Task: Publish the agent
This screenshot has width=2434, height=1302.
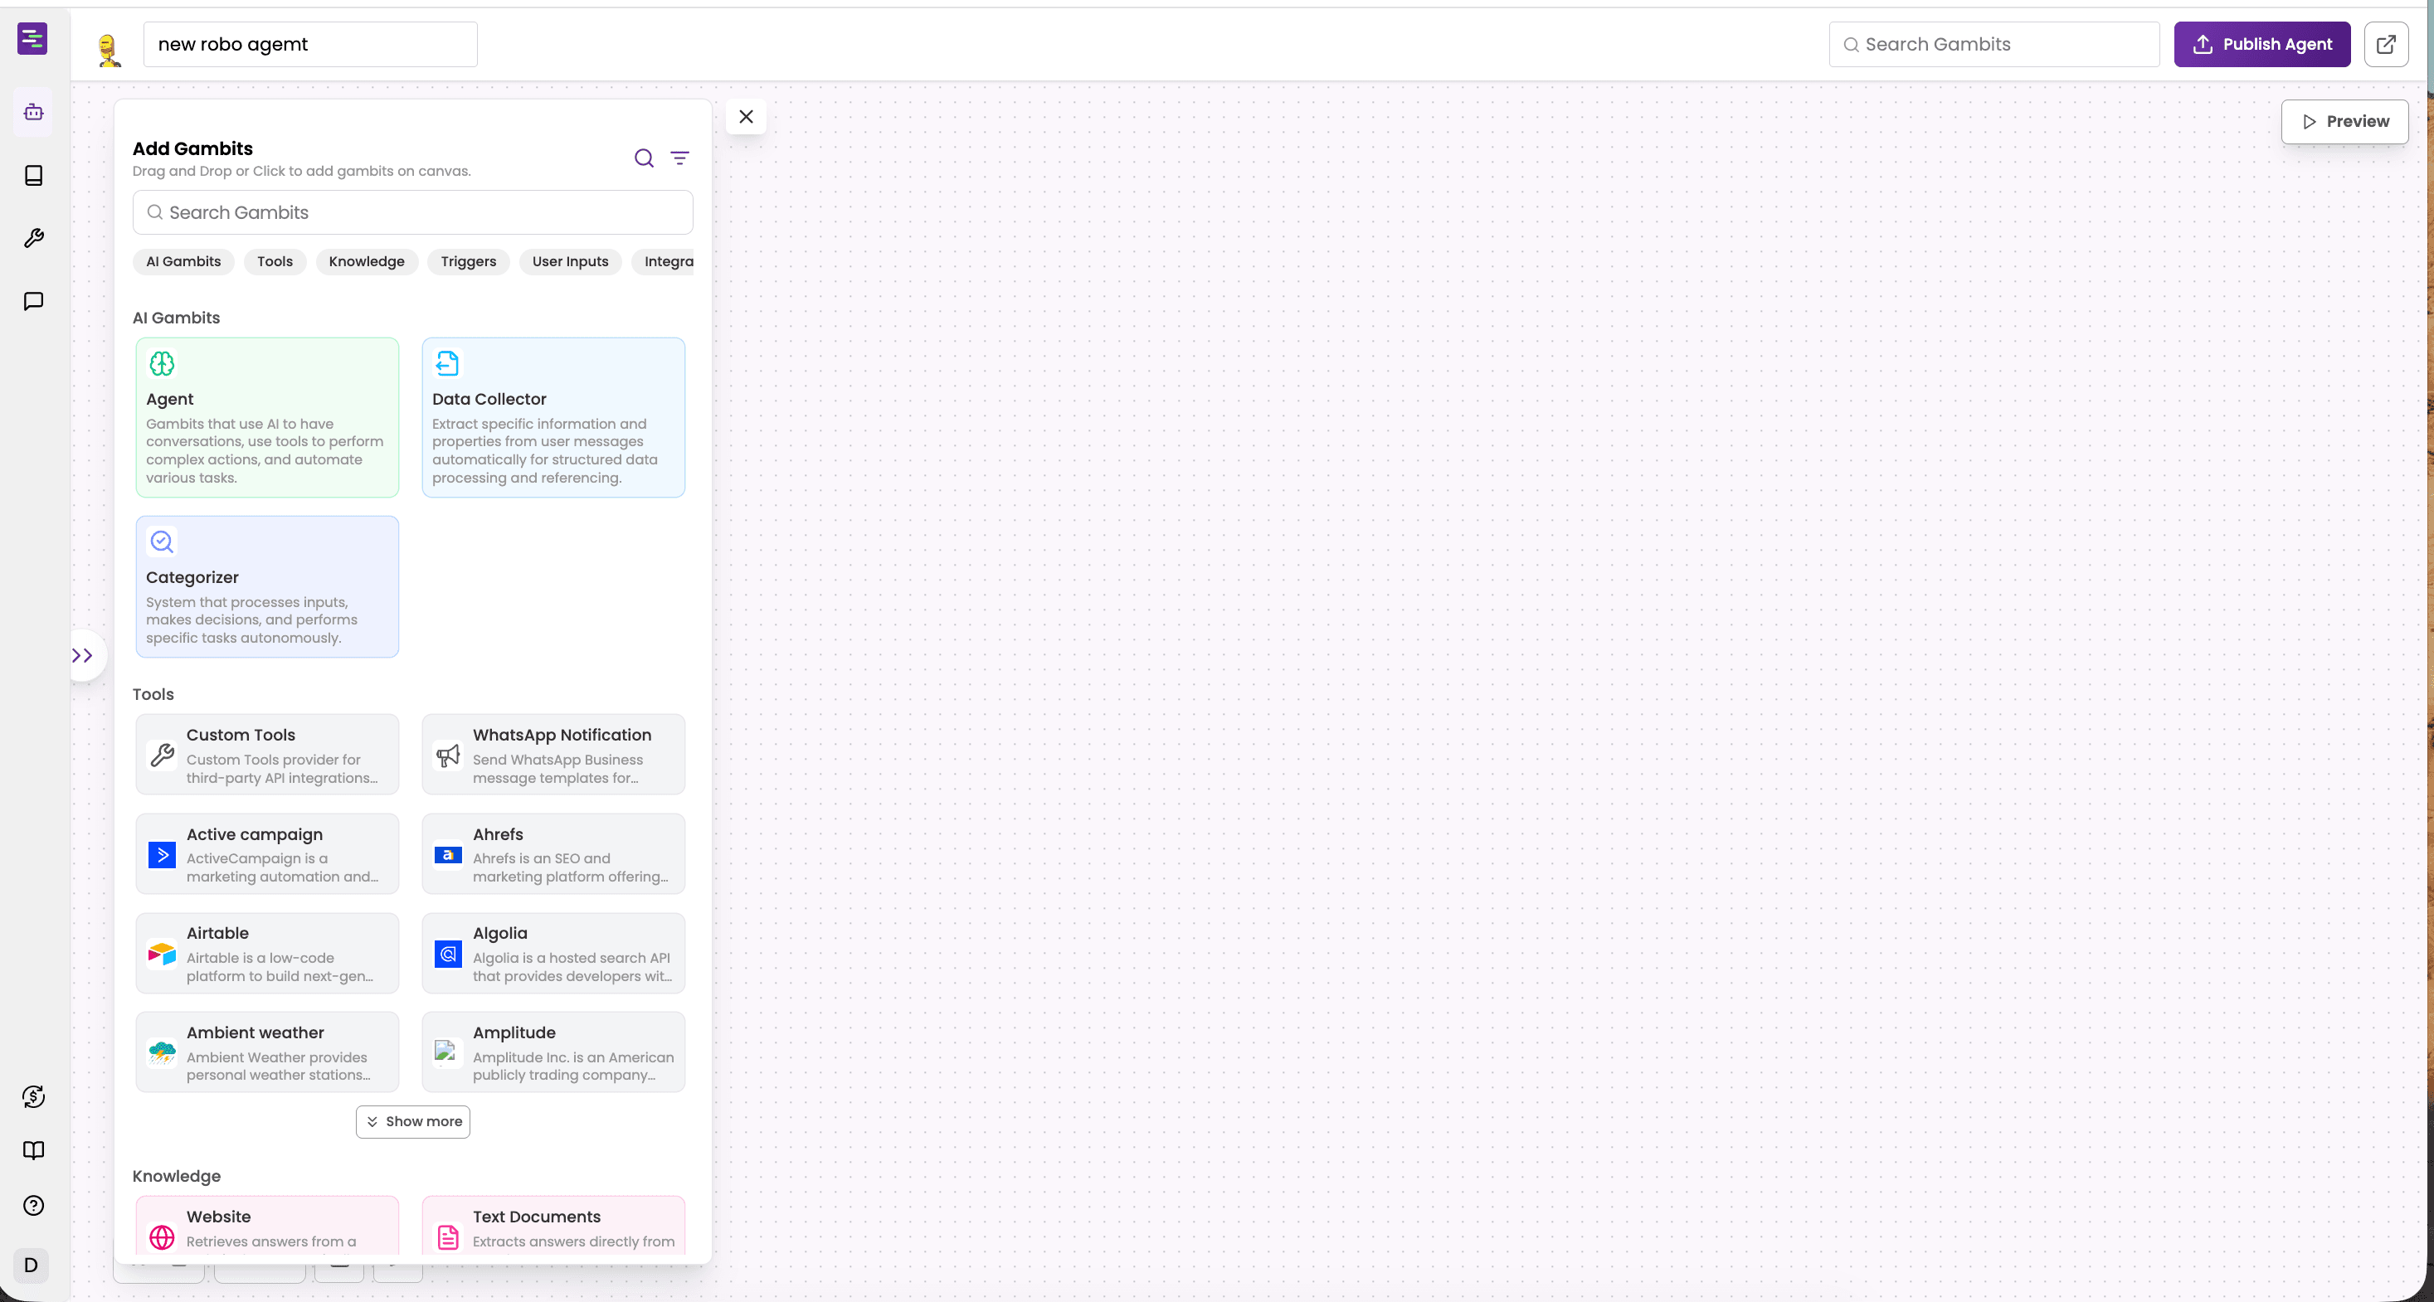Action: pyautogui.click(x=2262, y=45)
